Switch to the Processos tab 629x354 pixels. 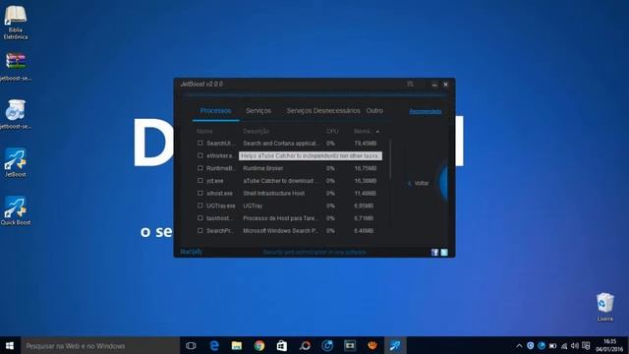(216, 111)
